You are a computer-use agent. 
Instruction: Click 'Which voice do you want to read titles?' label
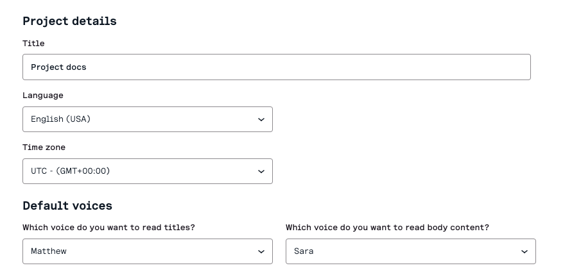(108, 228)
